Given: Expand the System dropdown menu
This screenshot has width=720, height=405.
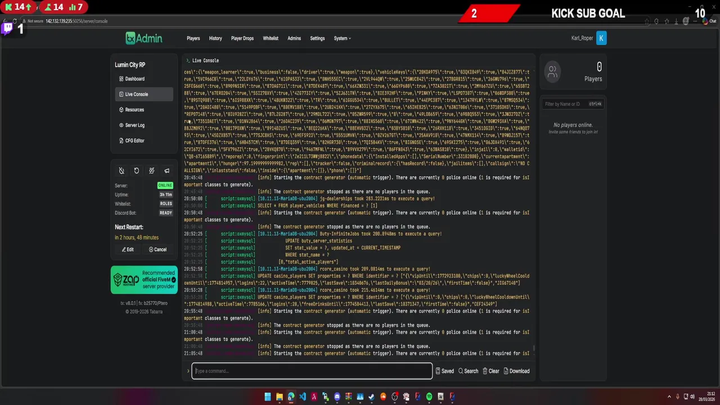Looking at the screenshot, I should point(342,38).
